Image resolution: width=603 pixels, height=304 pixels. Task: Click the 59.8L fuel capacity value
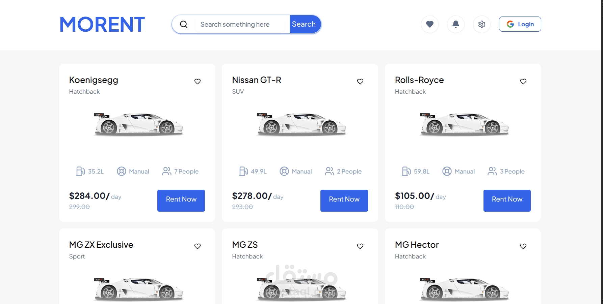tap(422, 172)
